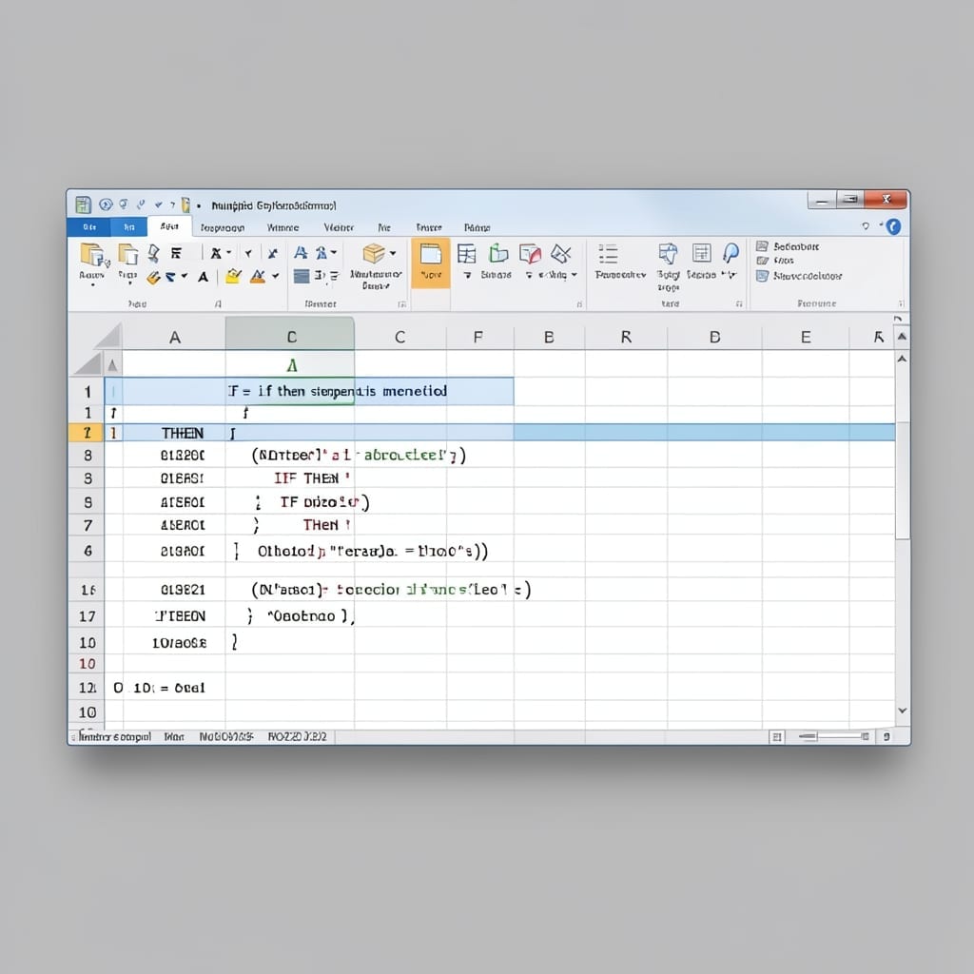Open the dropdown arrow next to bold X
The height and width of the screenshot is (974, 974).
pyautogui.click(x=228, y=253)
